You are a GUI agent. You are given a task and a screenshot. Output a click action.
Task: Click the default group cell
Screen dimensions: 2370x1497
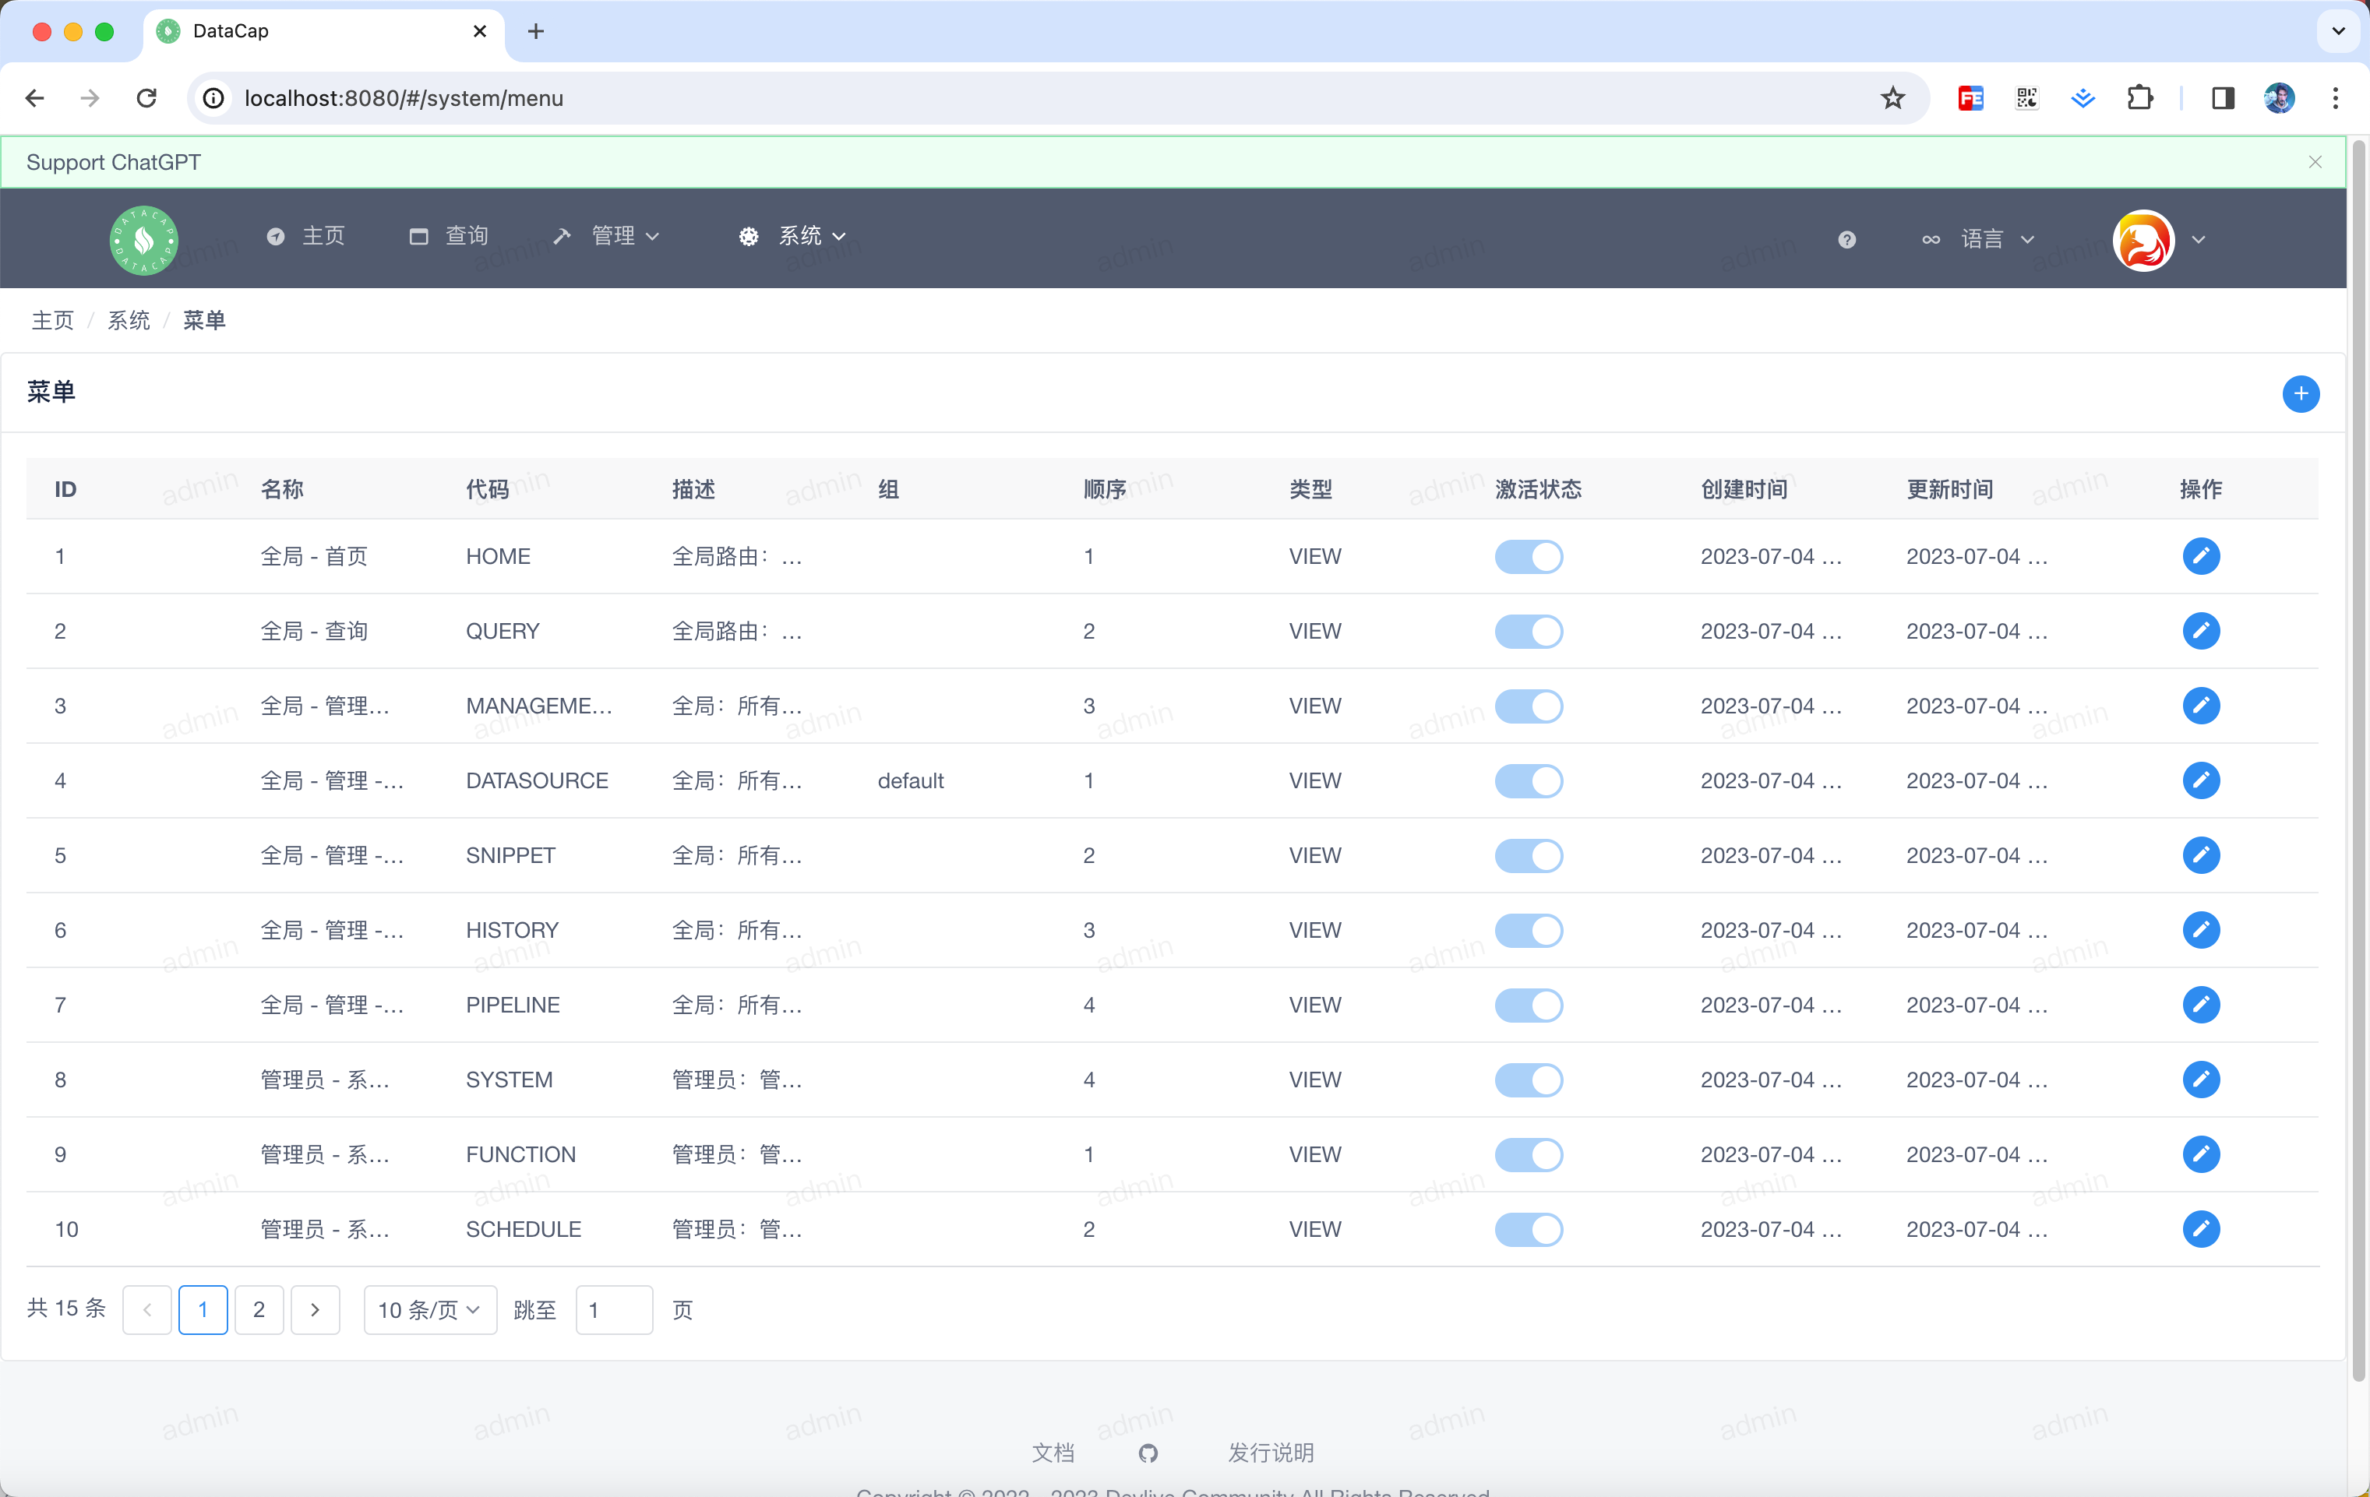click(x=911, y=780)
